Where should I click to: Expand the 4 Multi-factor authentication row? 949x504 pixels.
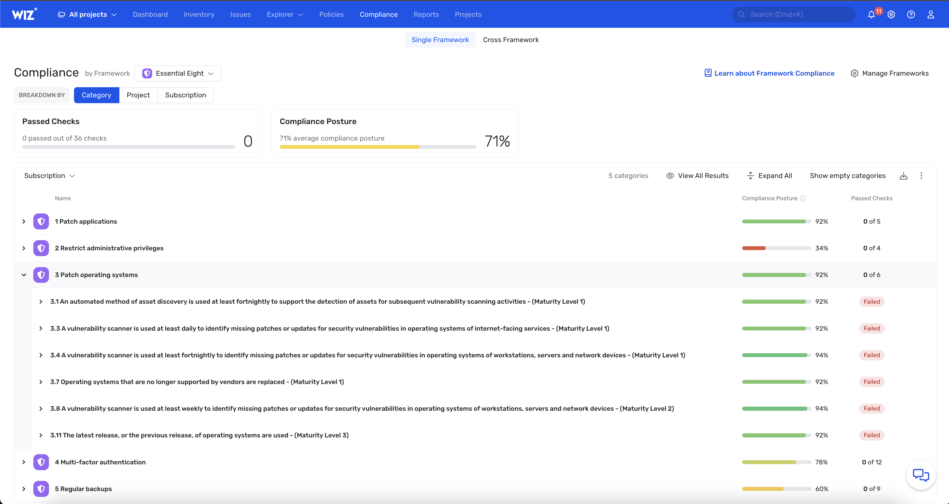24,462
